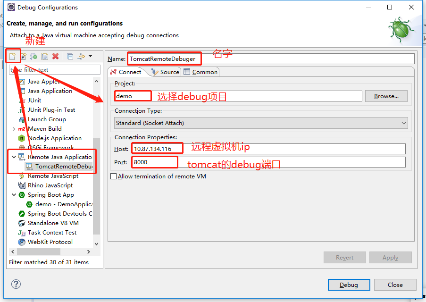Collapse the Spring Boot App node
The height and width of the screenshot is (302, 426).
[14, 194]
